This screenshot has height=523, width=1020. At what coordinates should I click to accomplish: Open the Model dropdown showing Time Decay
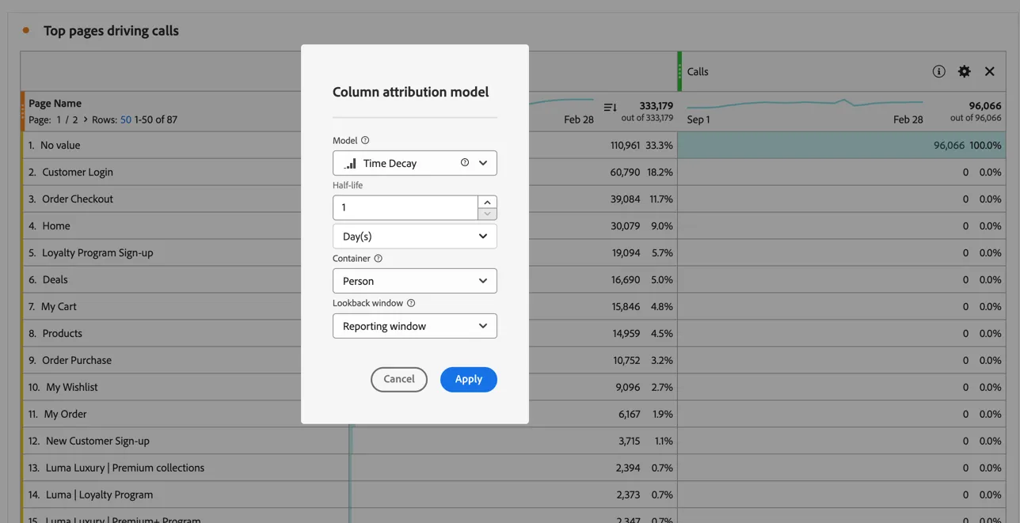pyautogui.click(x=415, y=163)
